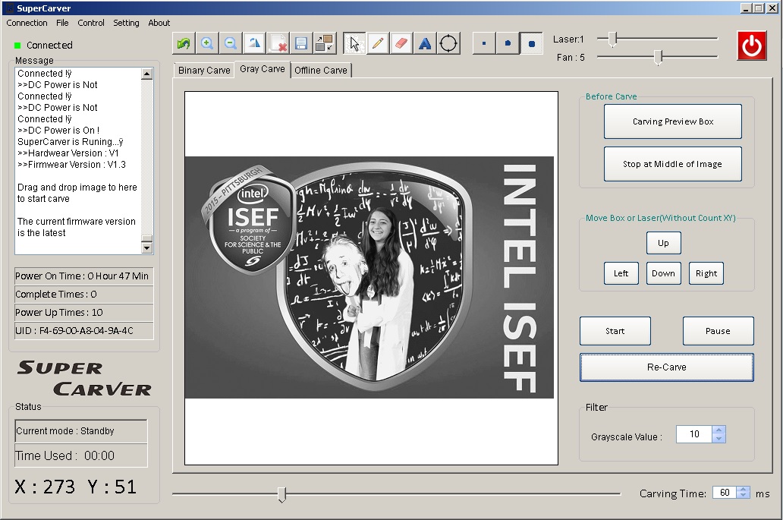Select the eraser tool
The height and width of the screenshot is (520, 783).
pyautogui.click(x=401, y=43)
